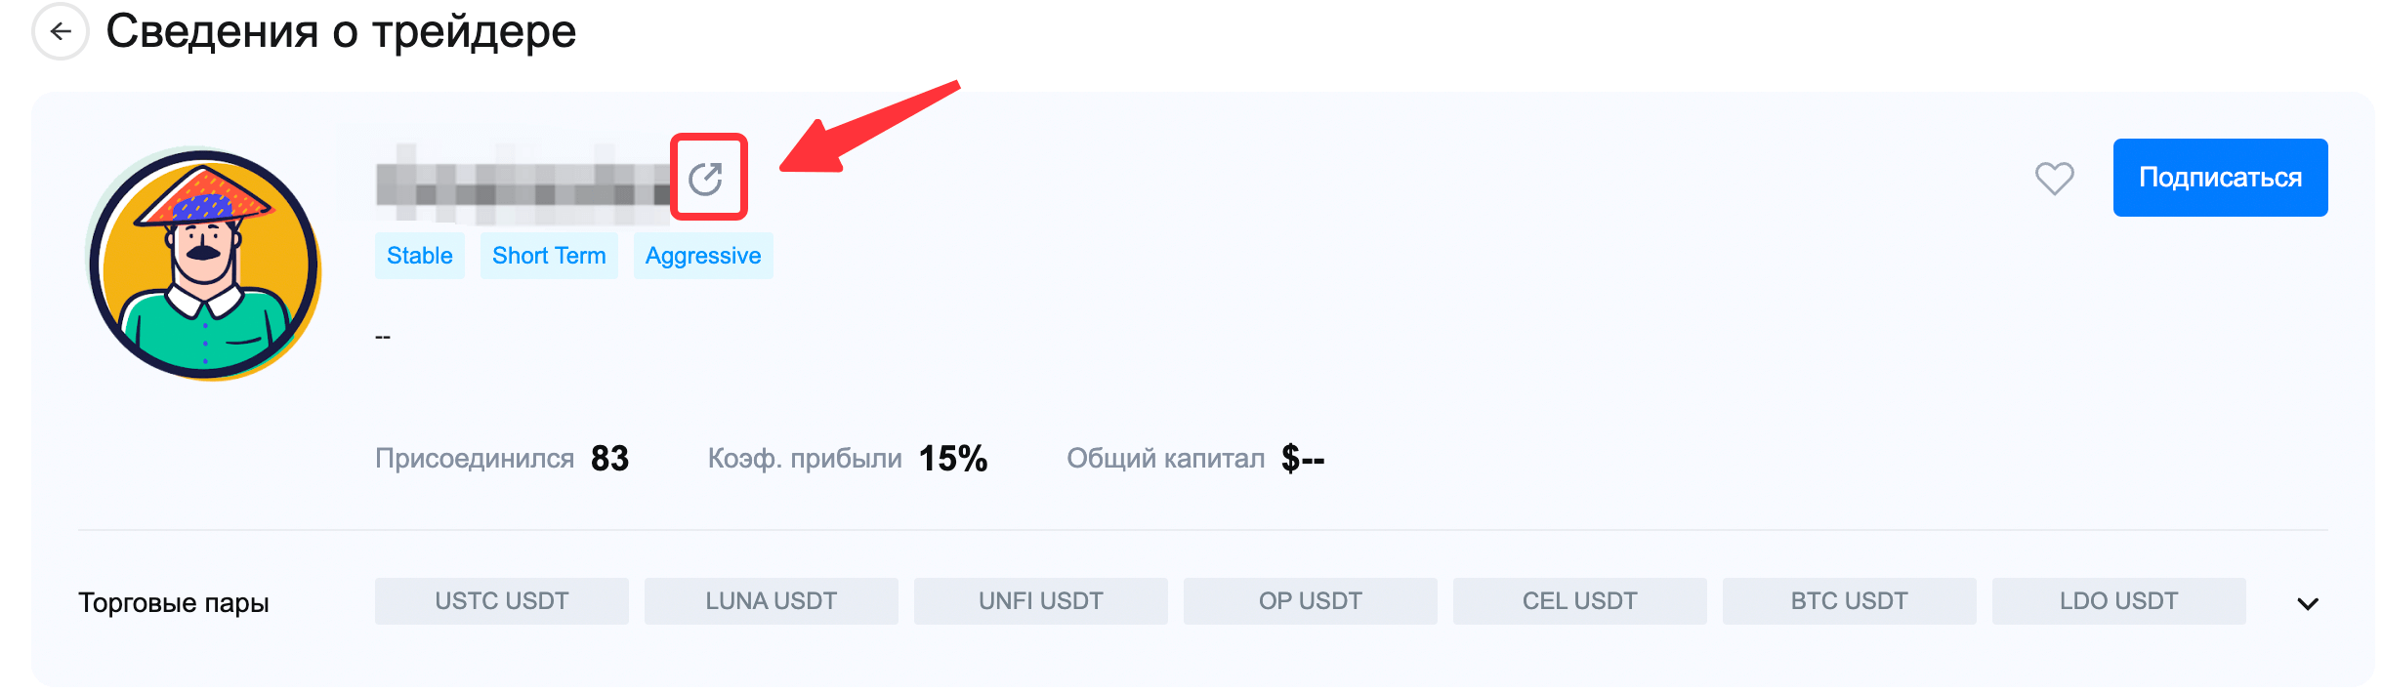Choose the OP USDT trading pair
Image resolution: width=2383 pixels, height=693 pixels.
(x=1311, y=601)
